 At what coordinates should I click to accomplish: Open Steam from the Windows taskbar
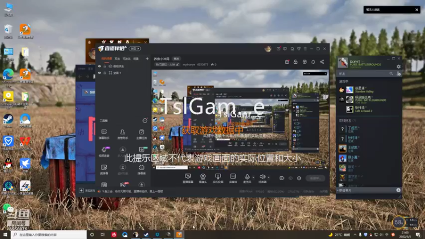[146, 235]
